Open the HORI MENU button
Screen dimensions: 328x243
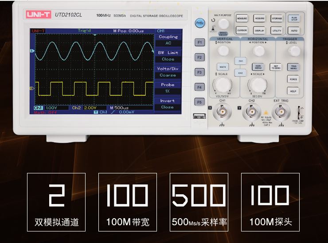tap(258, 67)
